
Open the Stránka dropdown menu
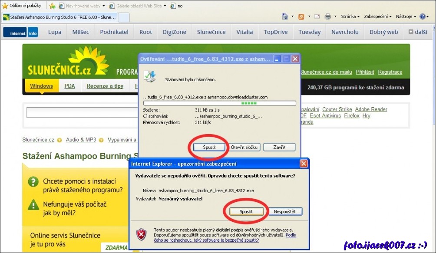click(x=350, y=16)
